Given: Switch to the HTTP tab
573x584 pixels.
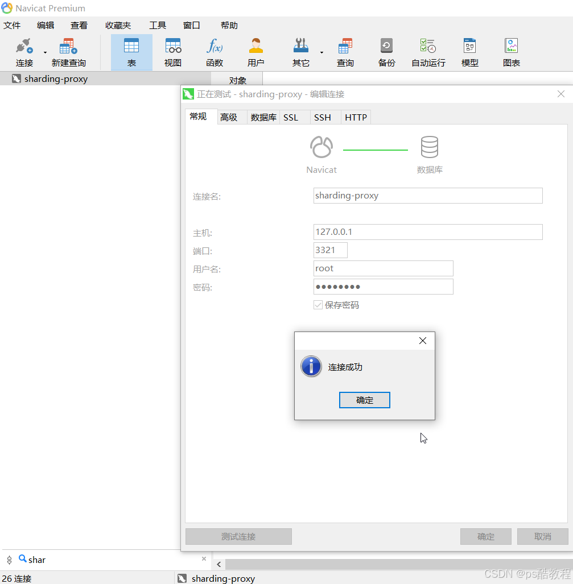Looking at the screenshot, I should 356,117.
